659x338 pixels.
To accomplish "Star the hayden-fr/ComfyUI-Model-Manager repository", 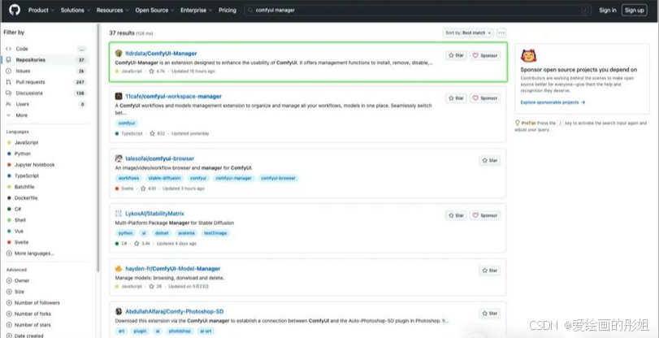I will [x=490, y=271].
